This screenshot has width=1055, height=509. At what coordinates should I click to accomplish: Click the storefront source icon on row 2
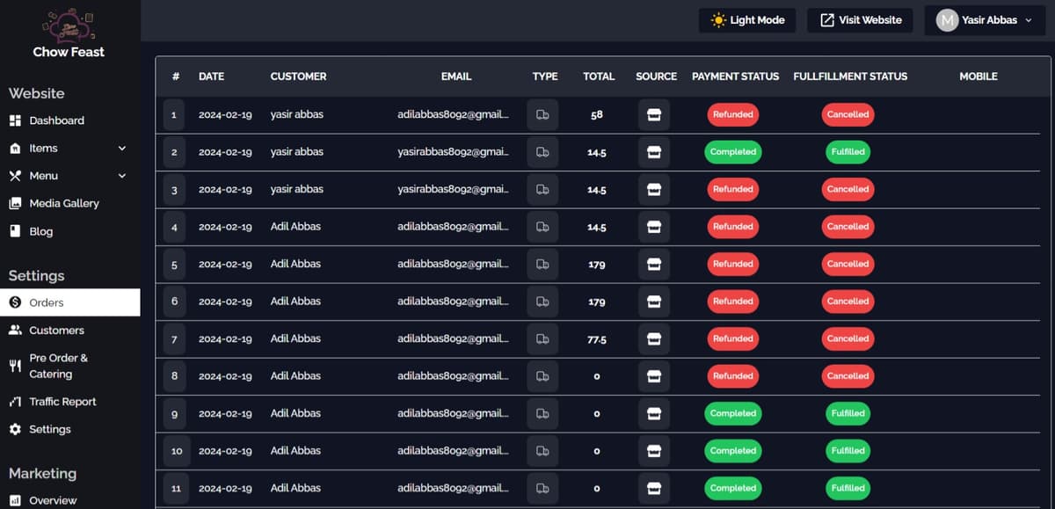(654, 151)
